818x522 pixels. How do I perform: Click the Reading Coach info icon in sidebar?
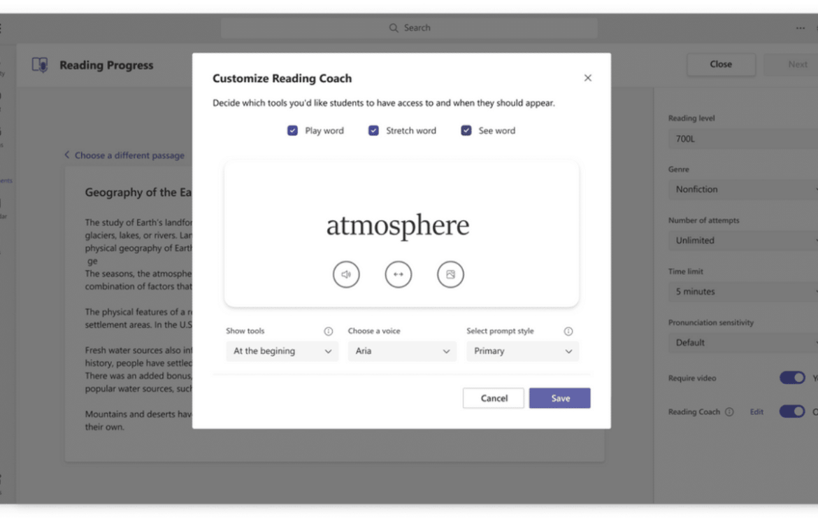pos(729,412)
